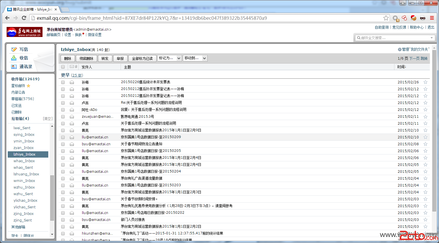
Task: Open the 内部公告 folder
Action: (x=18, y=92)
